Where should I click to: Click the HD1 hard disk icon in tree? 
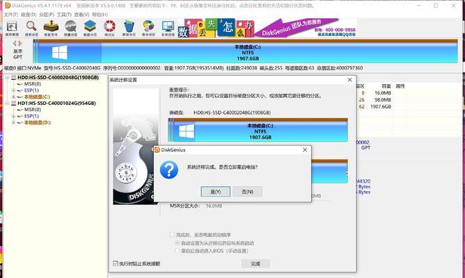pyautogui.click(x=14, y=104)
